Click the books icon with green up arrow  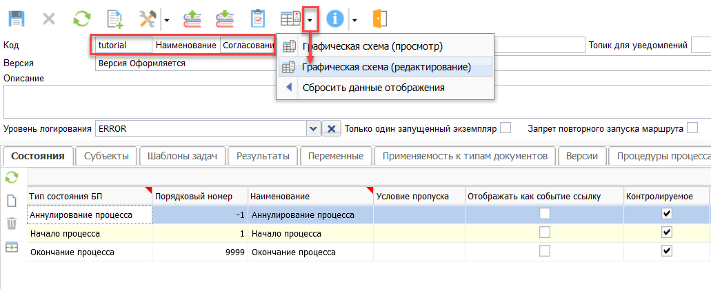click(191, 18)
